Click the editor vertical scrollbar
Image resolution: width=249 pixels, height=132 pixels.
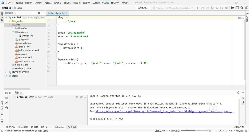(x=244, y=50)
